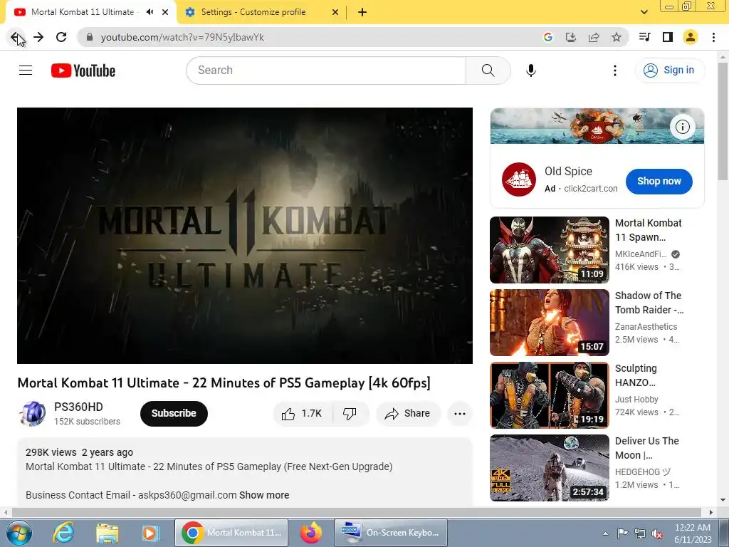The width and height of the screenshot is (729, 547).
Task: Go forward with the browser forward arrow
Action: (38, 37)
